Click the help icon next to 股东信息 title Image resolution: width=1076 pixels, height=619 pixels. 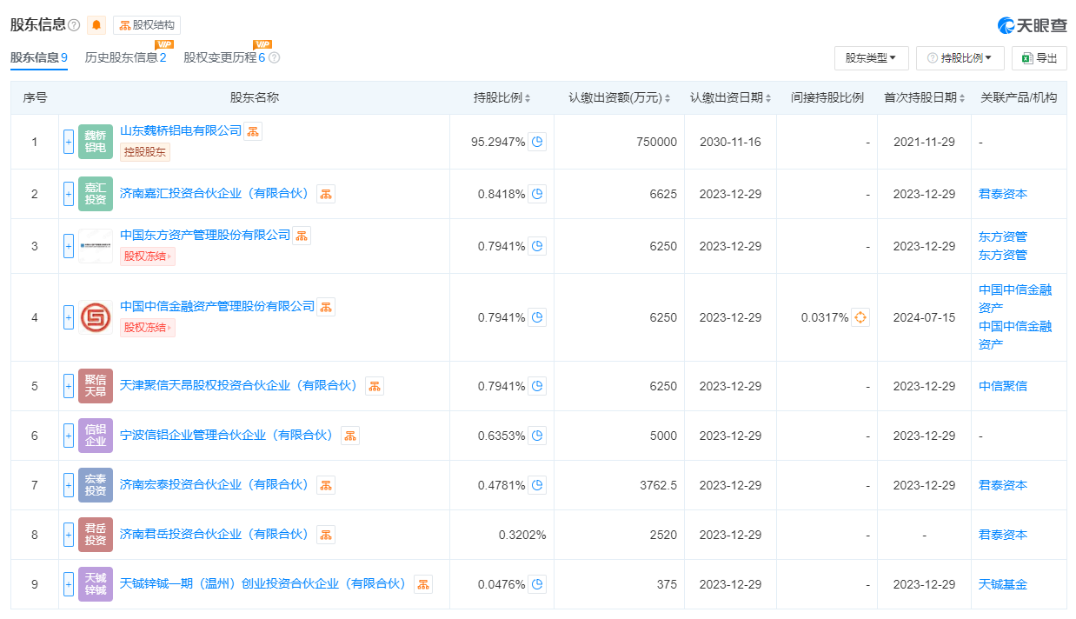(x=76, y=23)
